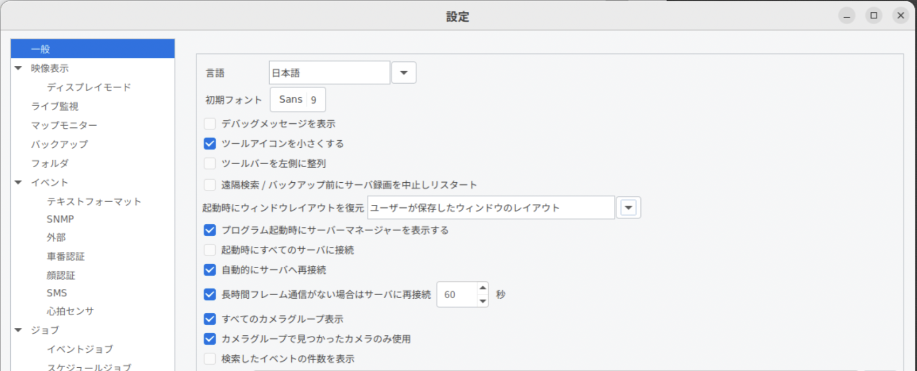Select ライブ監視 in the sidebar
Image resolution: width=917 pixels, height=371 pixels.
(x=54, y=107)
